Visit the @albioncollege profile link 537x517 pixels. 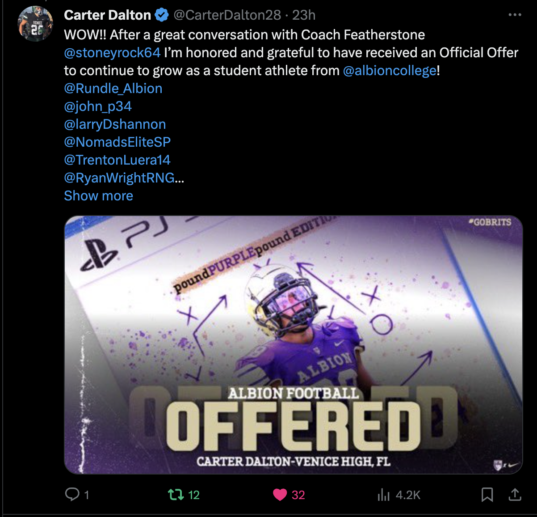[x=390, y=71]
